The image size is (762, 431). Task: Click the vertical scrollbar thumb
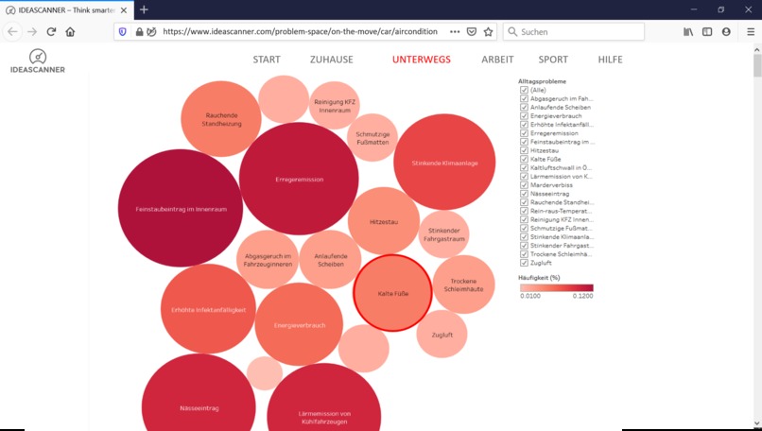tap(757, 65)
